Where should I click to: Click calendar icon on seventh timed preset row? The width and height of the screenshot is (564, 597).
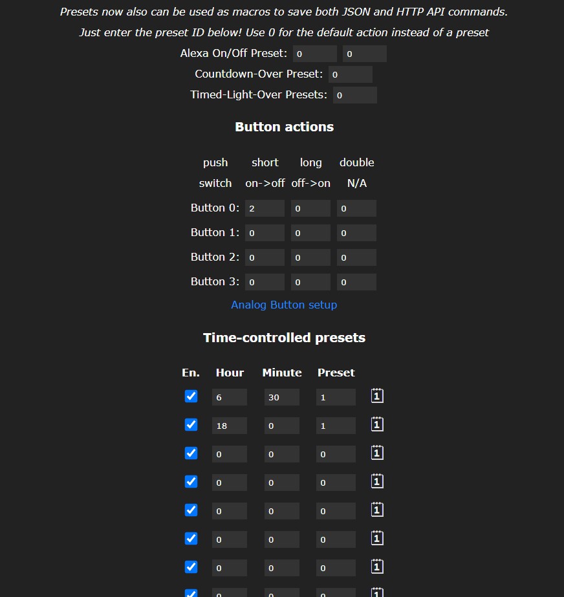tap(377, 567)
